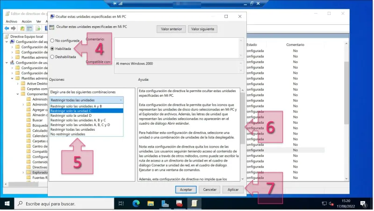
Task: Choose No restringir unidades option
Action: click(x=86, y=134)
